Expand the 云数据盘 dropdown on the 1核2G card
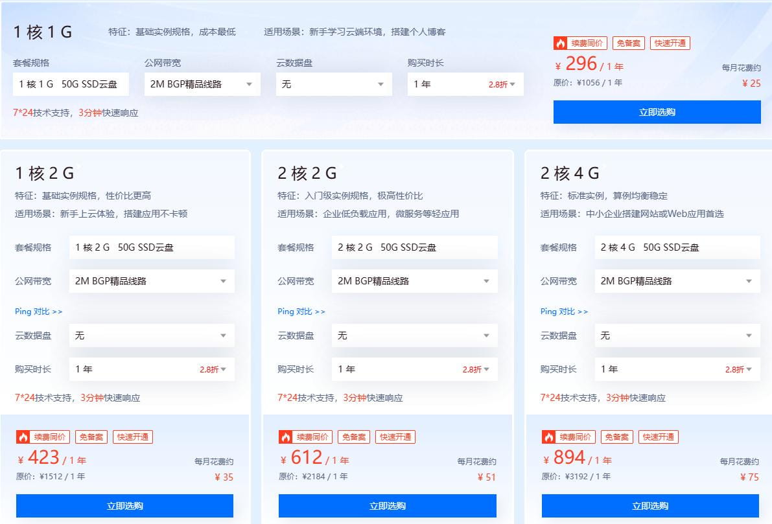 point(151,336)
